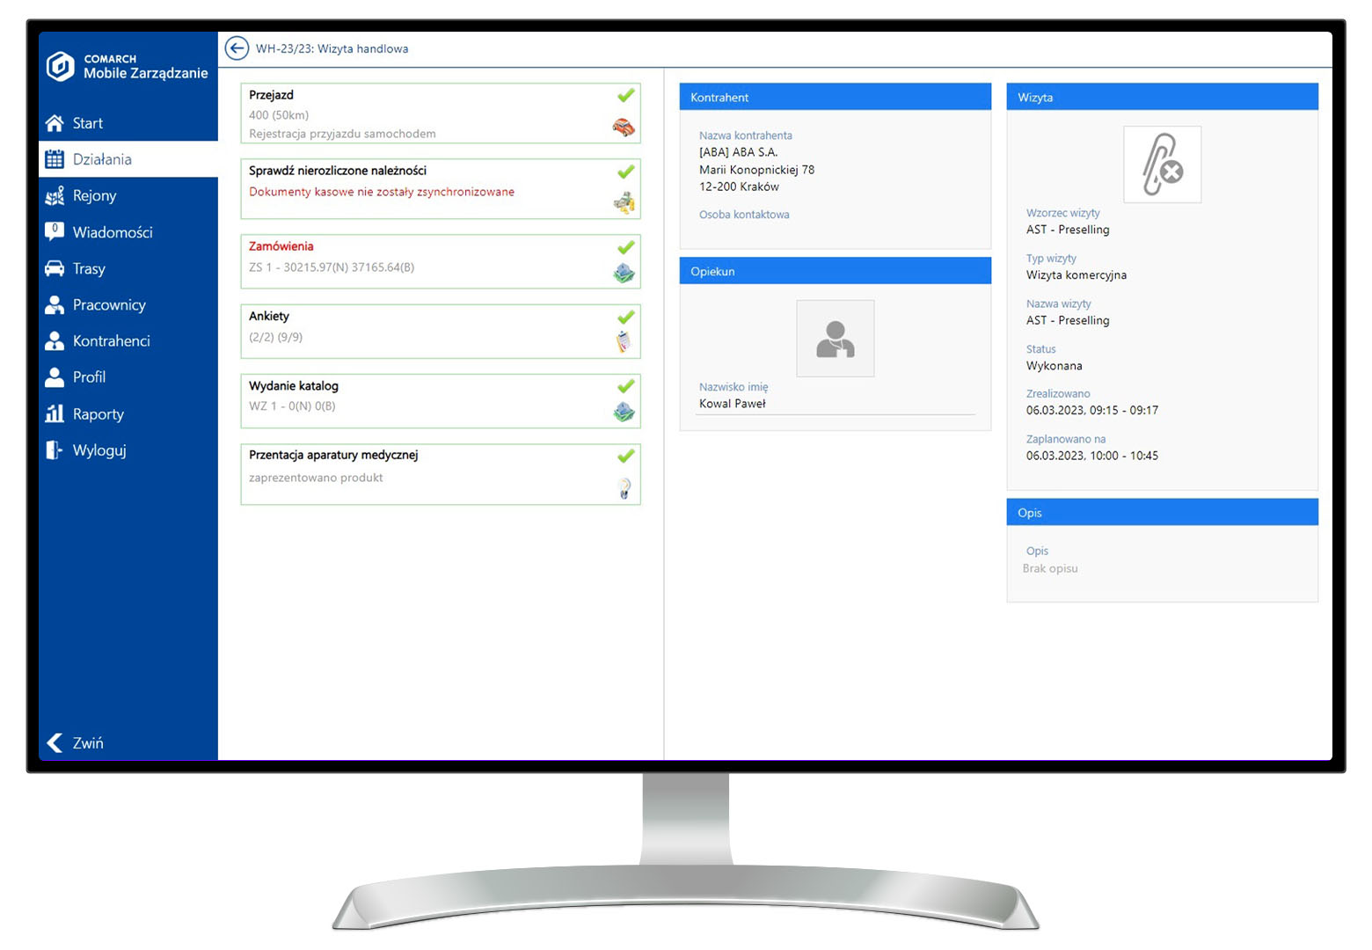Click the clipboard icon in Ankiety card
The height and width of the screenshot is (950, 1372).
(624, 342)
